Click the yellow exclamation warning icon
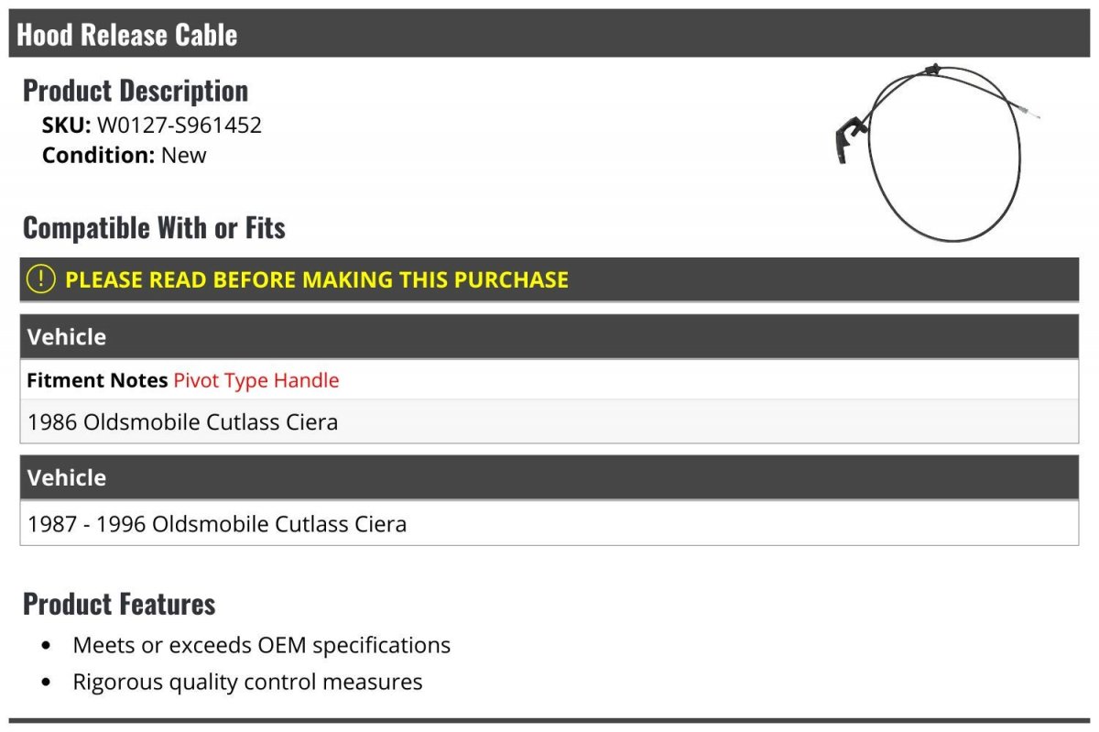1099x732 pixels. (40, 279)
